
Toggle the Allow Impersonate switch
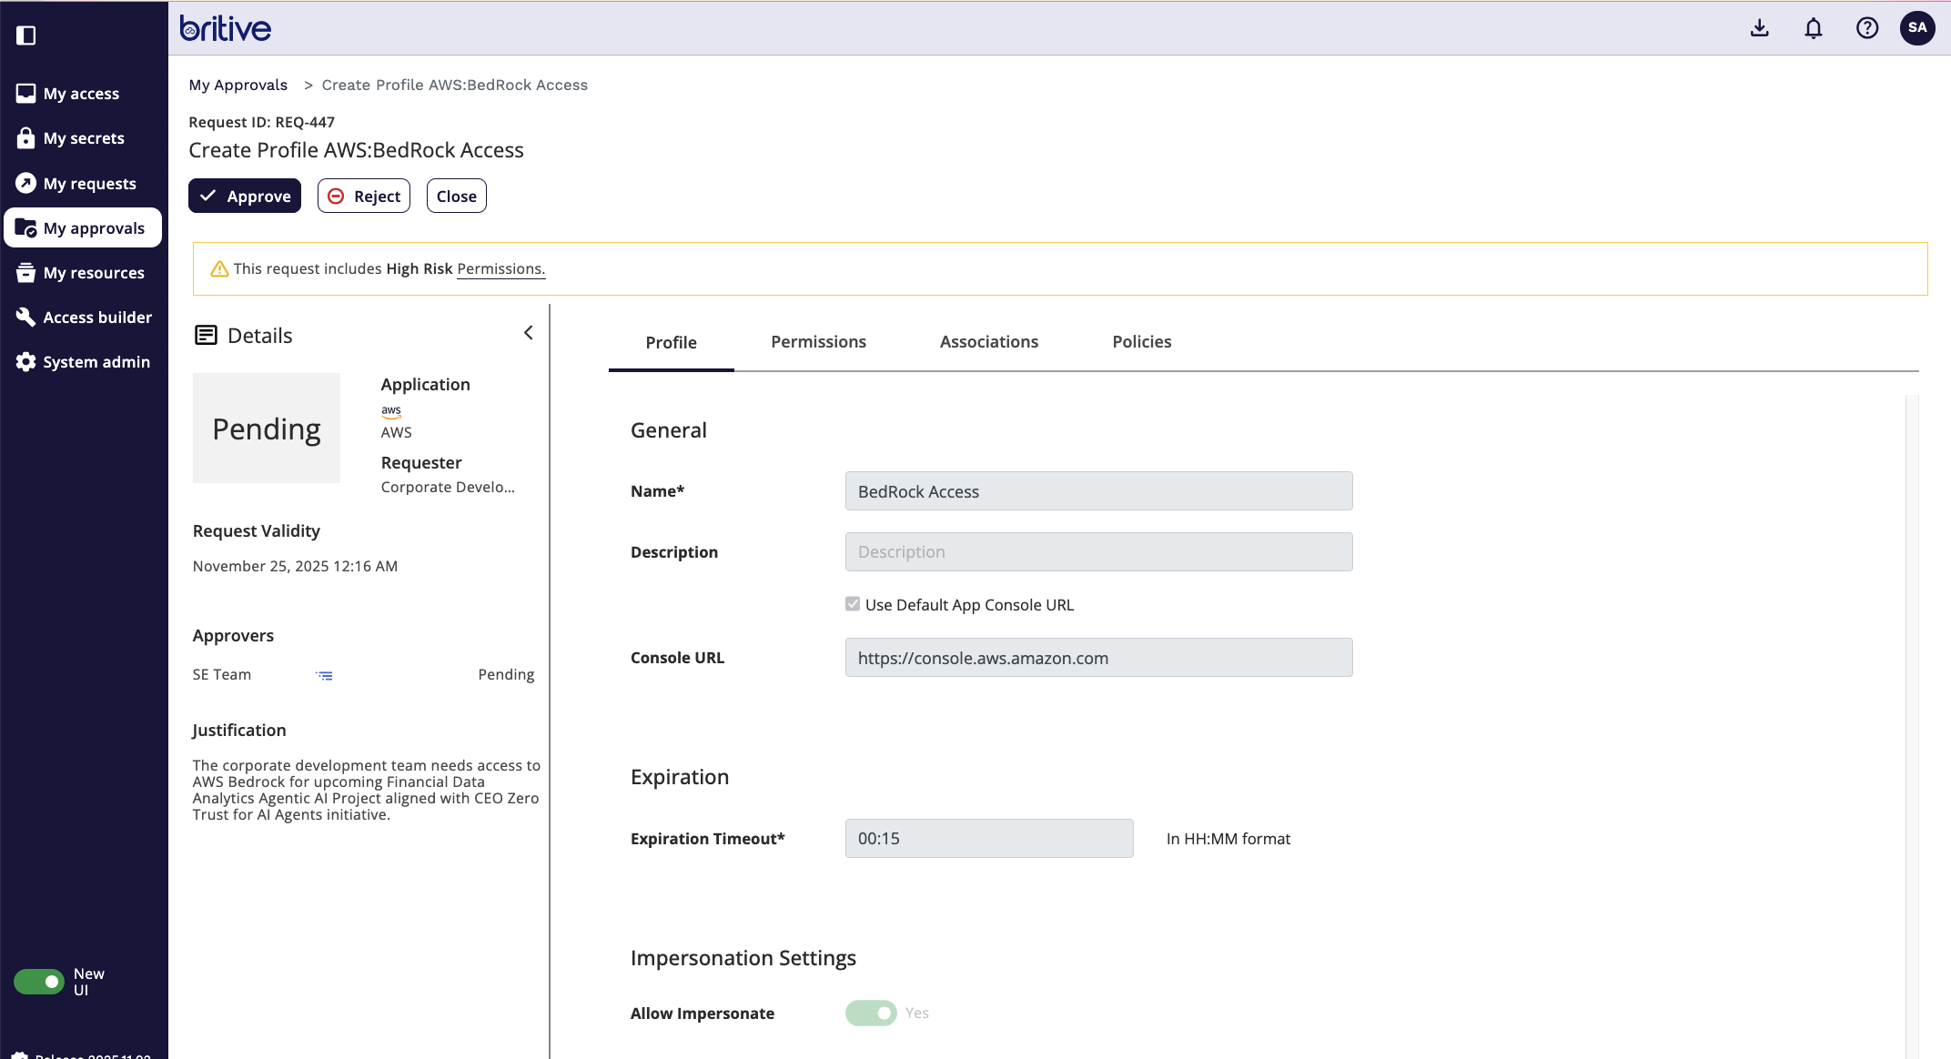coord(871,1013)
